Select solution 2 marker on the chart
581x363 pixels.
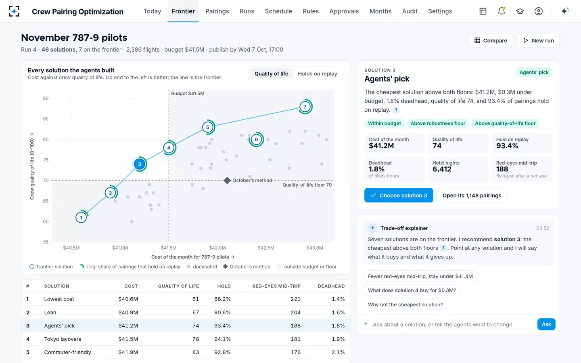(110, 193)
